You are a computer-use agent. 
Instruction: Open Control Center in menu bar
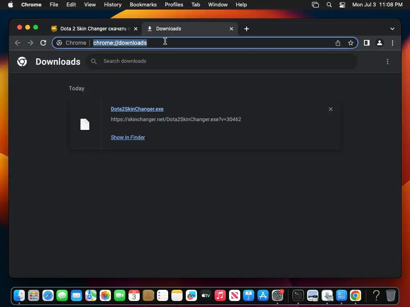click(342, 5)
